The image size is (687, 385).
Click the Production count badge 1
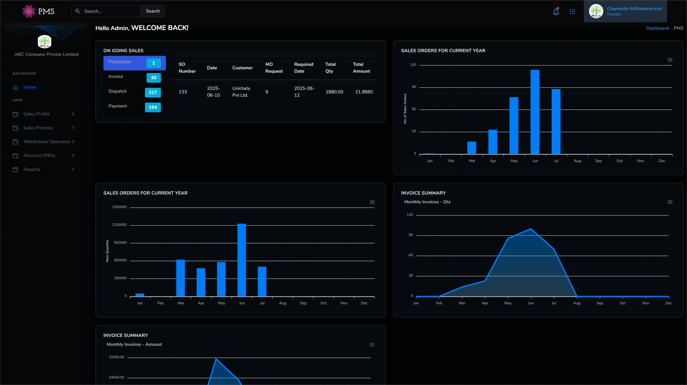pos(154,63)
